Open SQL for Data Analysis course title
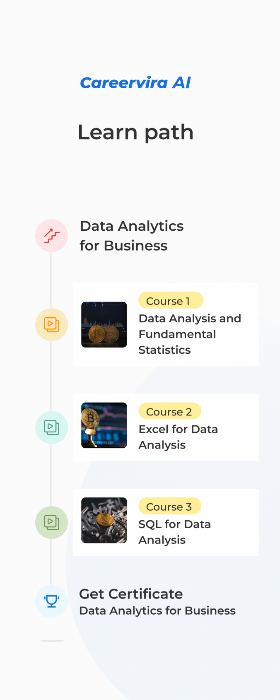Image resolution: width=280 pixels, height=700 pixels. click(174, 532)
